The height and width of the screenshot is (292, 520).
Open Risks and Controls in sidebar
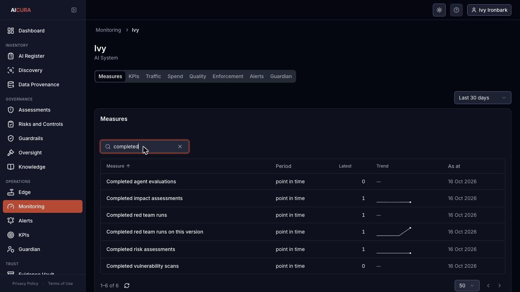42,124
